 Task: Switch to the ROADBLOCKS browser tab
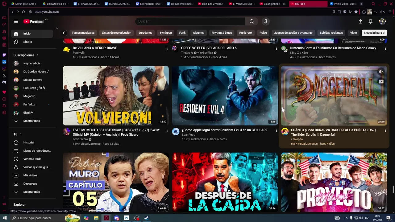(x=117, y=4)
